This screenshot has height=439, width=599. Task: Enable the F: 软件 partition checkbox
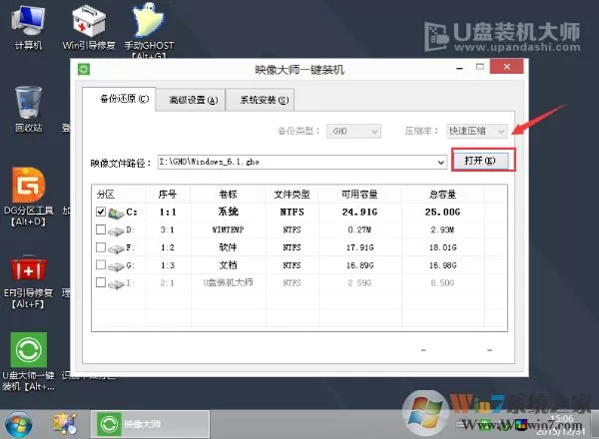coord(101,247)
